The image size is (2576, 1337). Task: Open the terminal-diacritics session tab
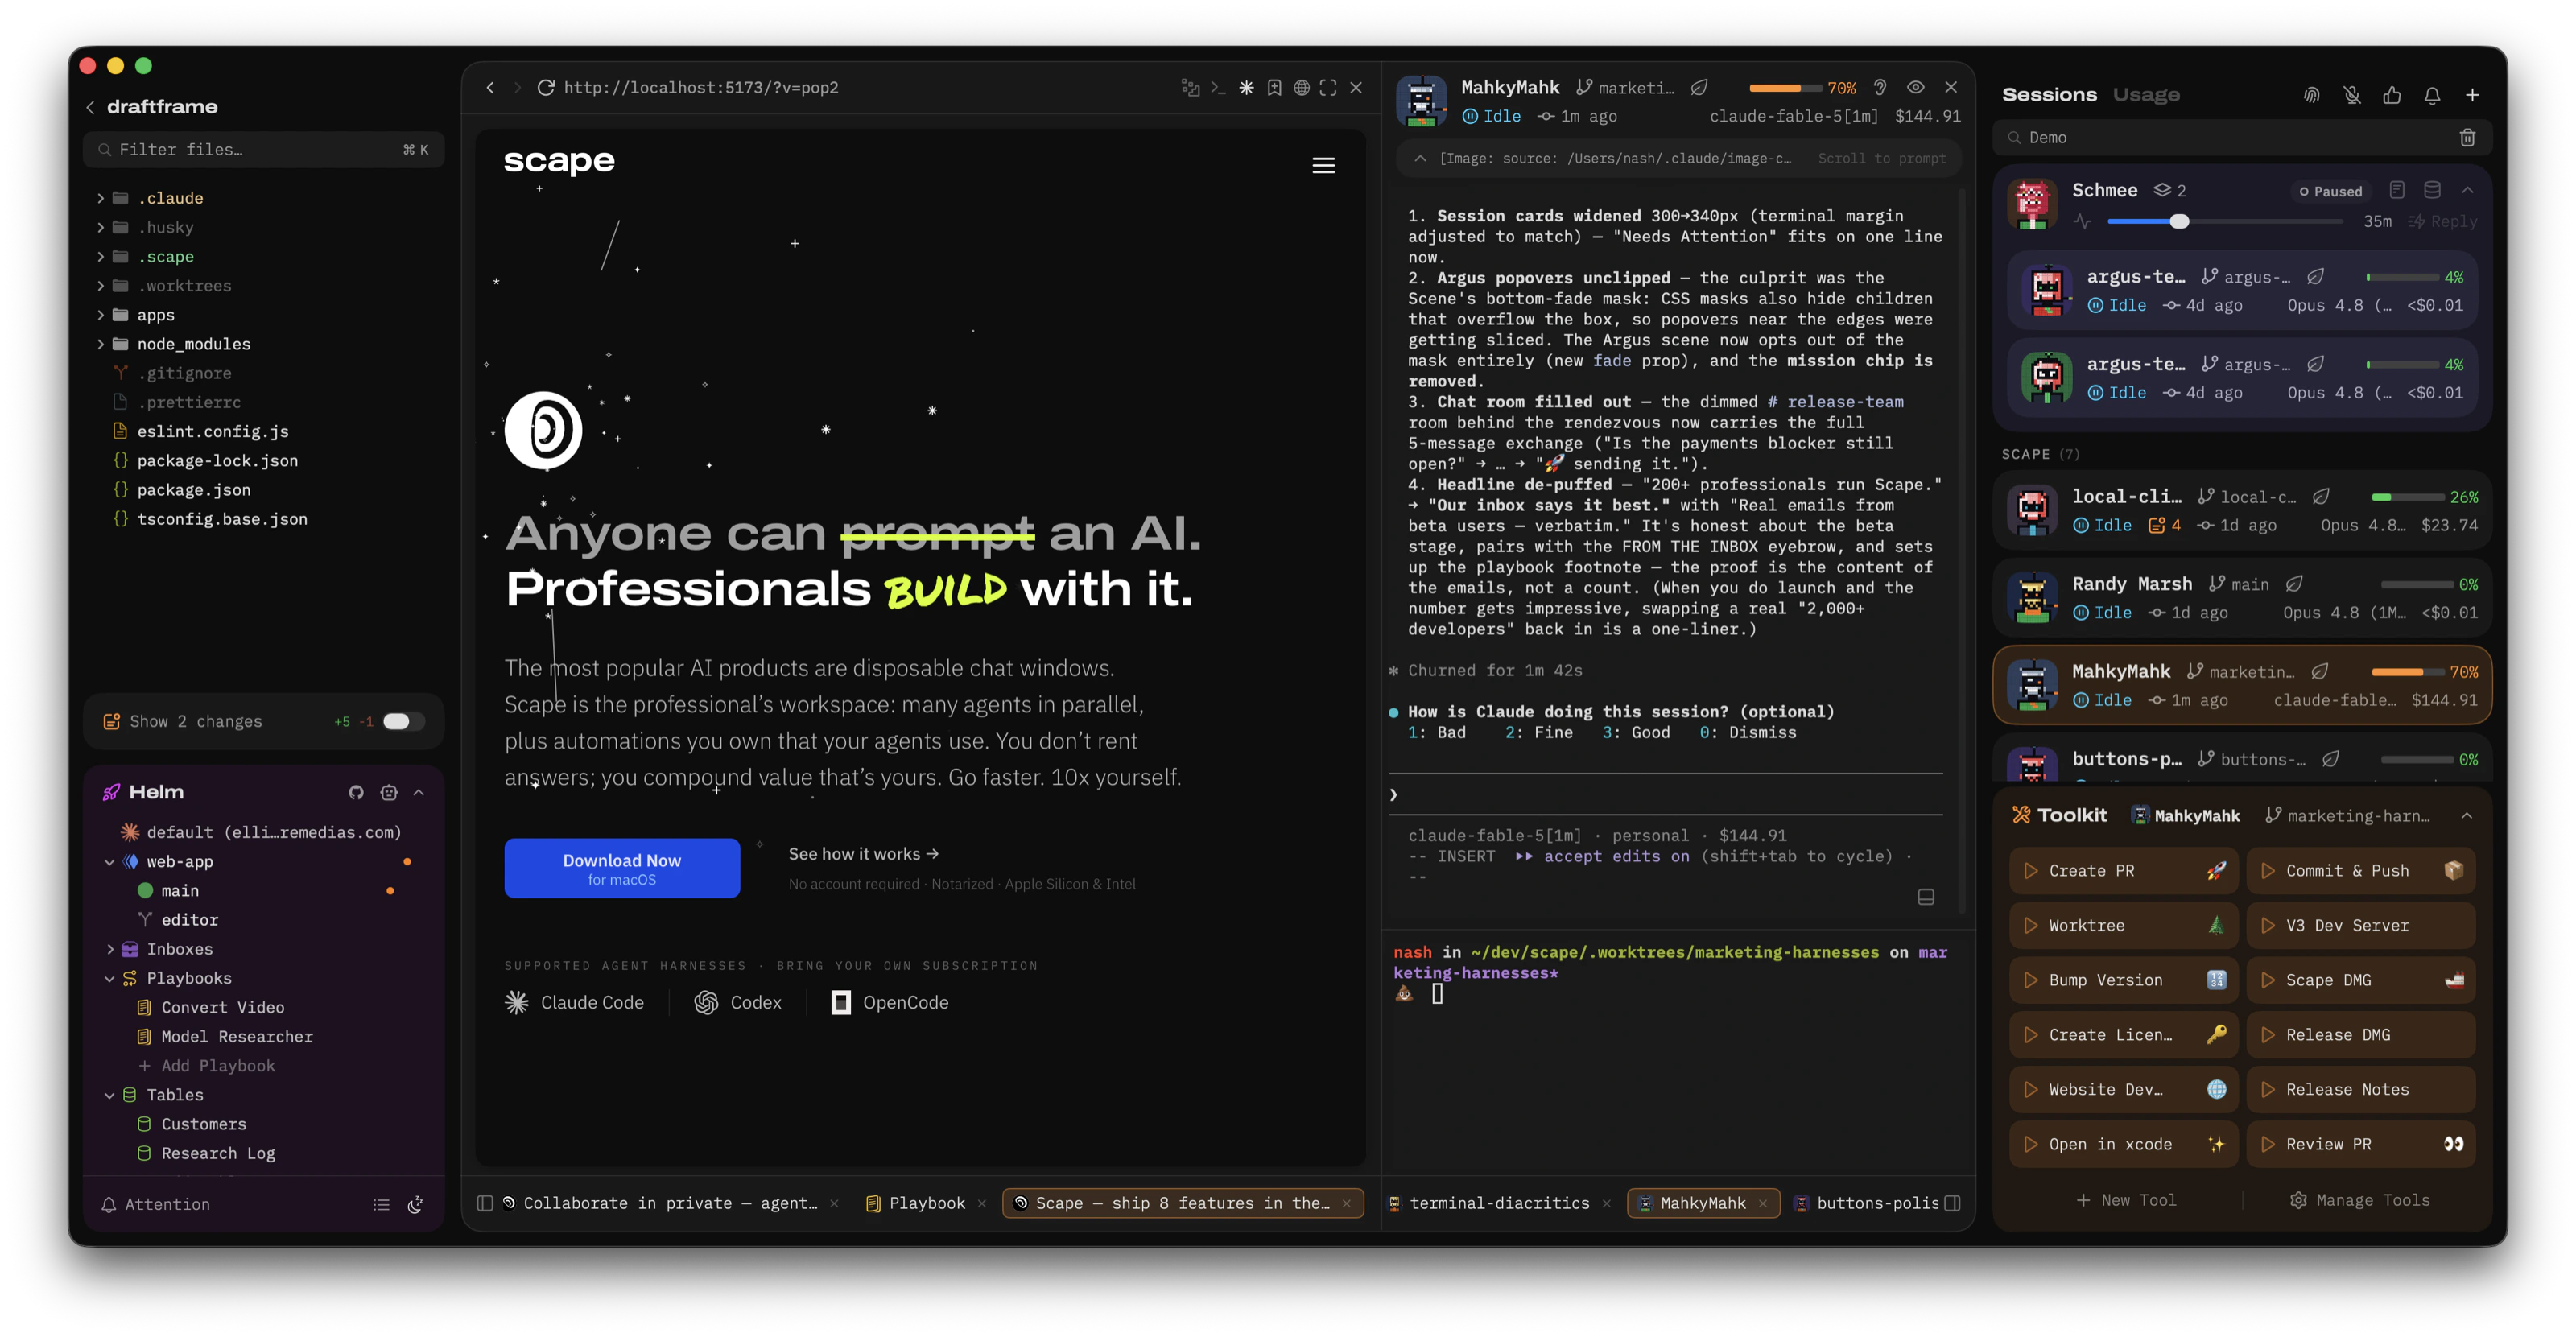[x=1499, y=1204]
